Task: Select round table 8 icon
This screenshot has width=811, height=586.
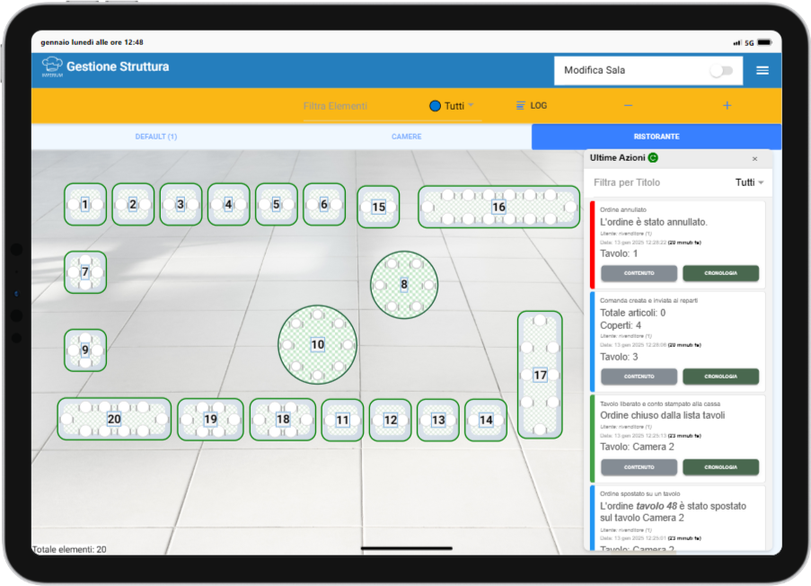Action: point(404,284)
